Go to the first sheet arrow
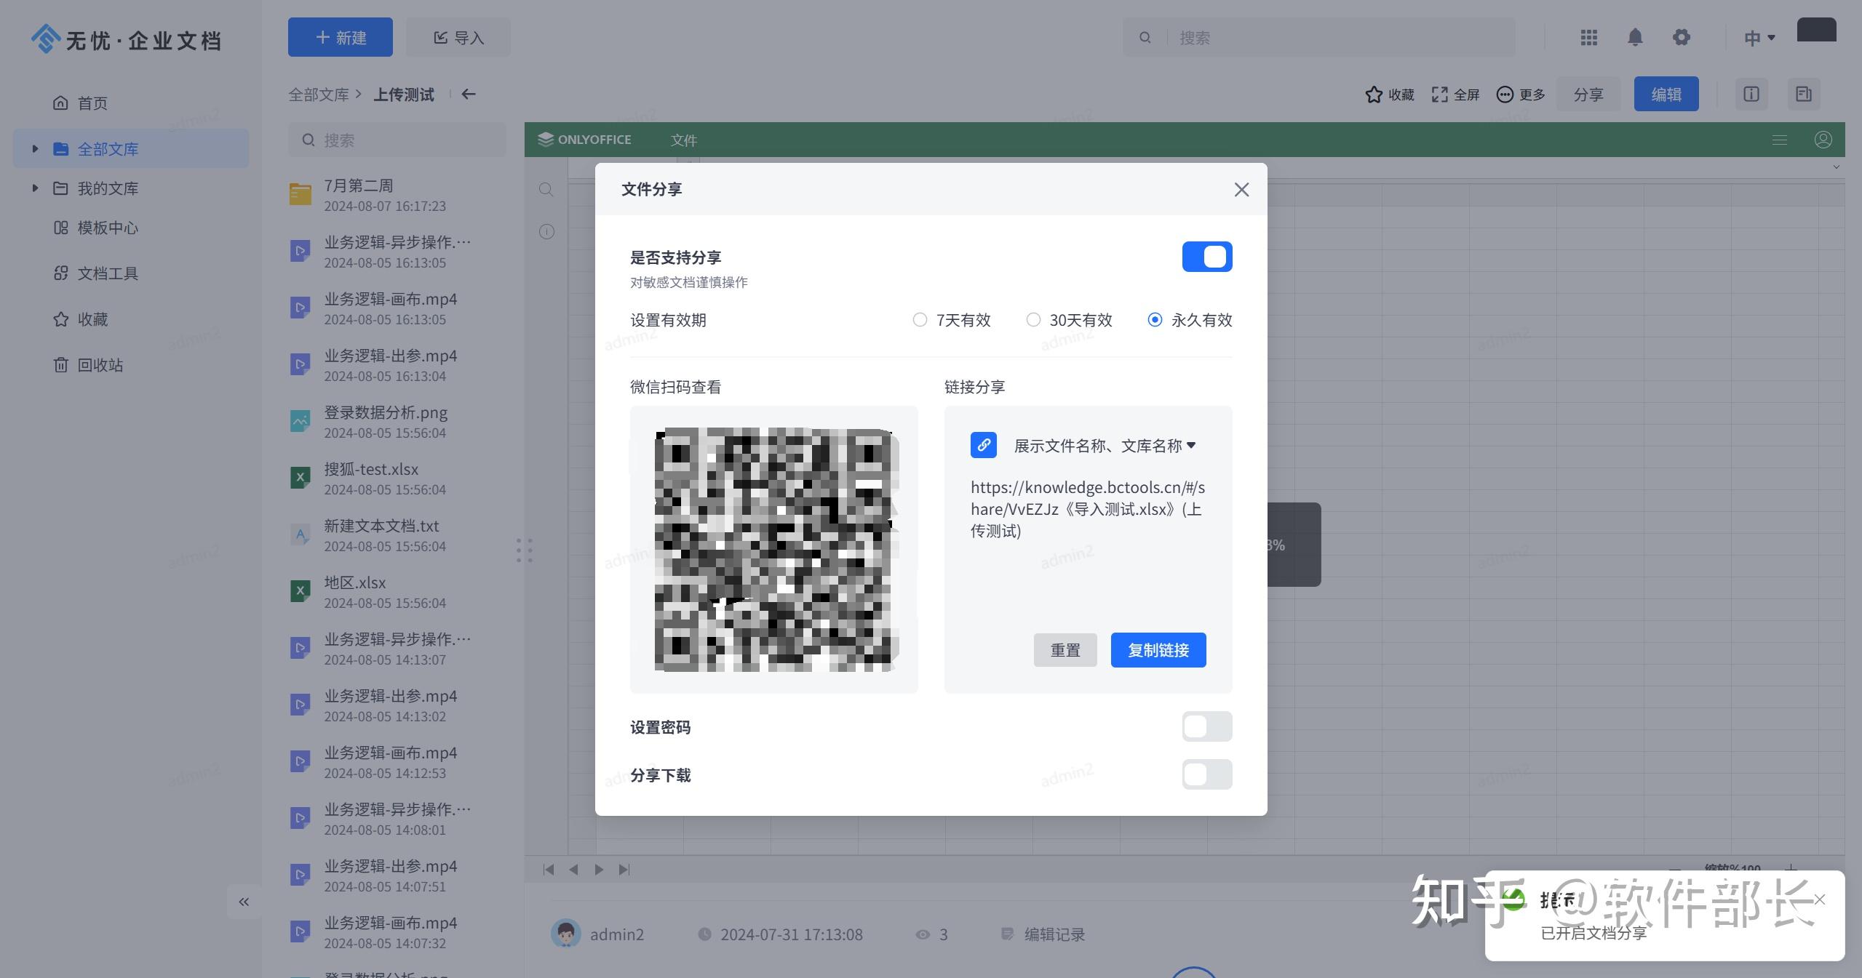 (549, 870)
